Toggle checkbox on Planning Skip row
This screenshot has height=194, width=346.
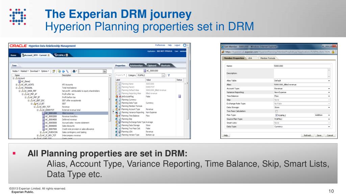point(120,119)
